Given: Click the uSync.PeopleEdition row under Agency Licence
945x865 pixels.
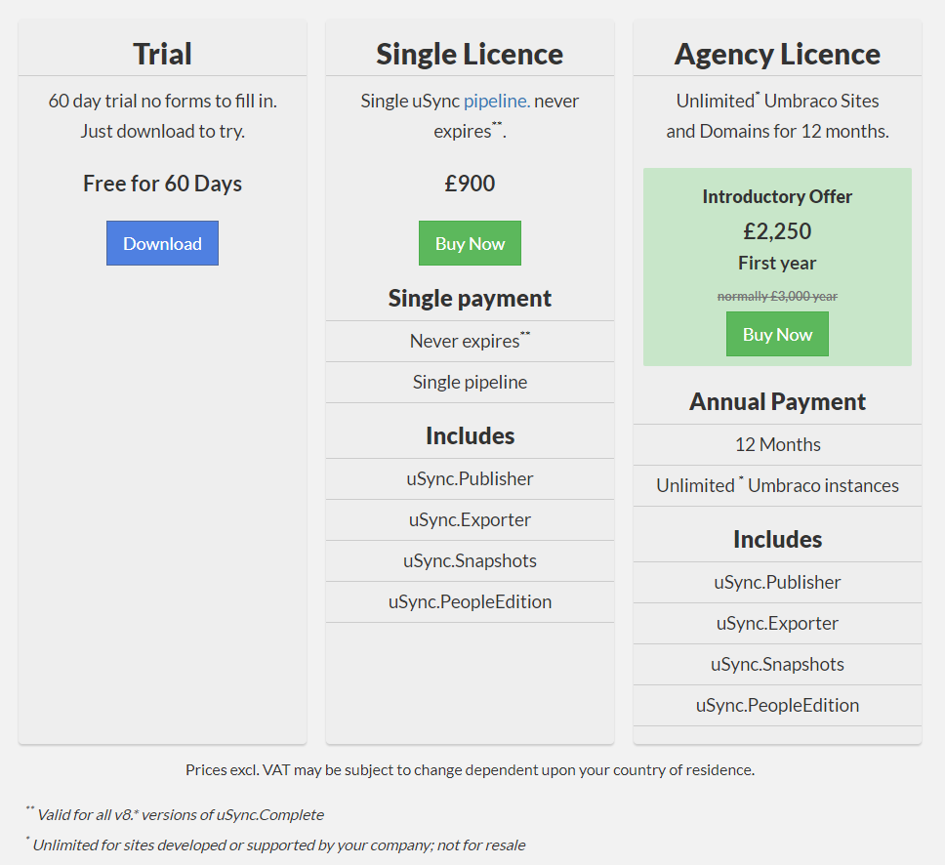Looking at the screenshot, I should coord(776,705).
